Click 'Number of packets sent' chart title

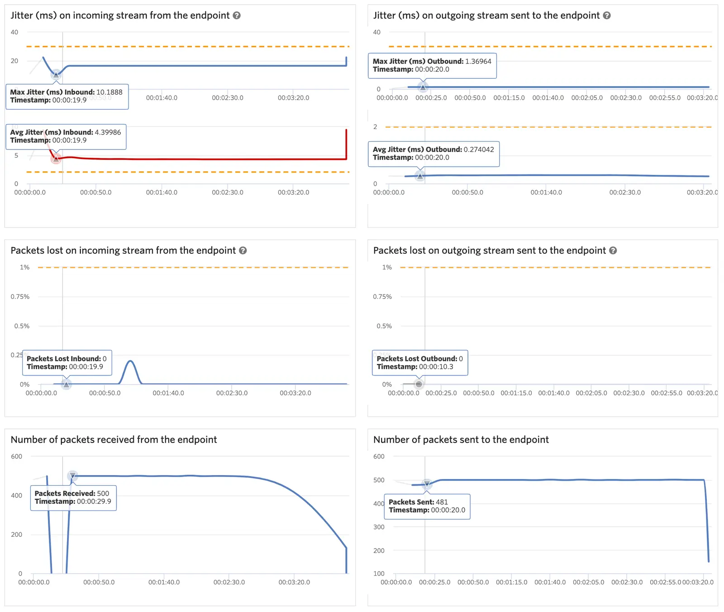(461, 439)
